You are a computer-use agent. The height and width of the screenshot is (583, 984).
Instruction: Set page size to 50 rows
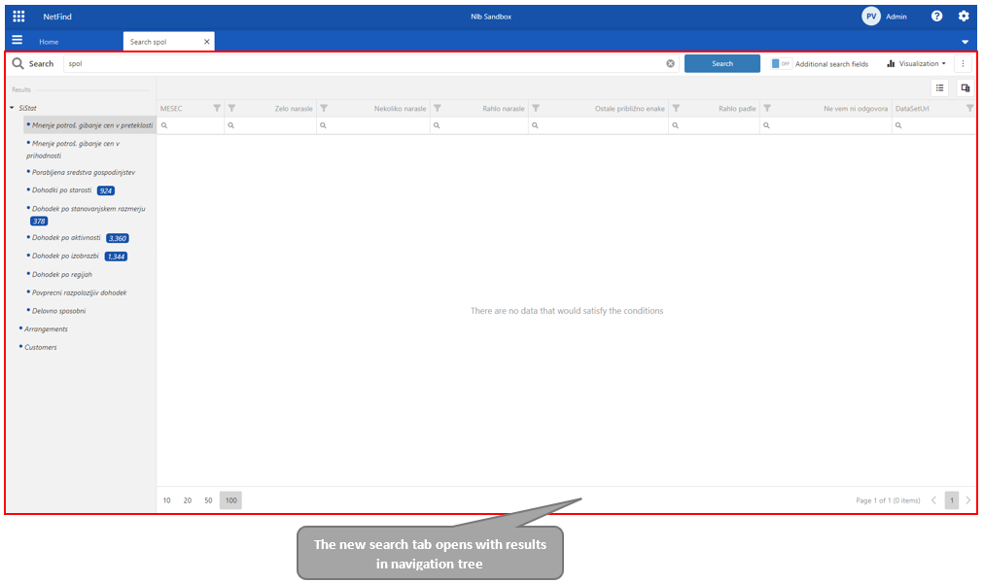point(208,500)
